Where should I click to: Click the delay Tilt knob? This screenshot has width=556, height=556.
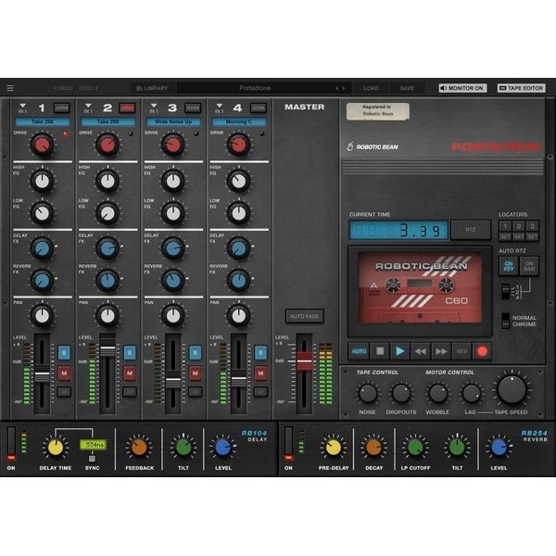pyautogui.click(x=183, y=448)
